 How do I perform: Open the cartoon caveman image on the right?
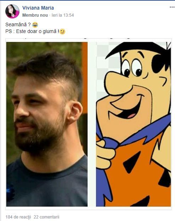(133, 124)
